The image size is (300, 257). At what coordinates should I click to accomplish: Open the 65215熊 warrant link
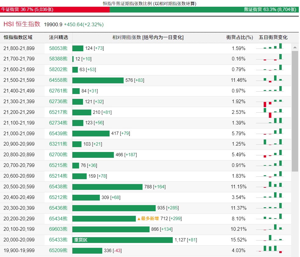point(58,165)
